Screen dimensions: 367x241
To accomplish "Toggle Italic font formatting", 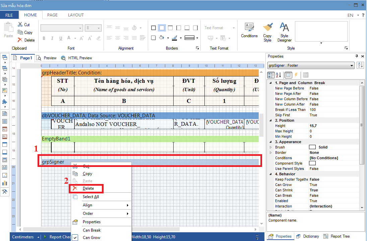I will pos(52,38).
